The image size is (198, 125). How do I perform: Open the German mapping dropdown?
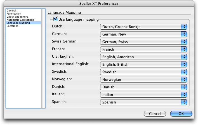pyautogui.click(x=143, y=34)
